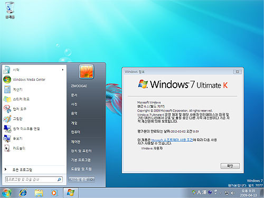Show hidden tray icons arrow
Viewport: 264px width, 198px height.
[221, 193]
